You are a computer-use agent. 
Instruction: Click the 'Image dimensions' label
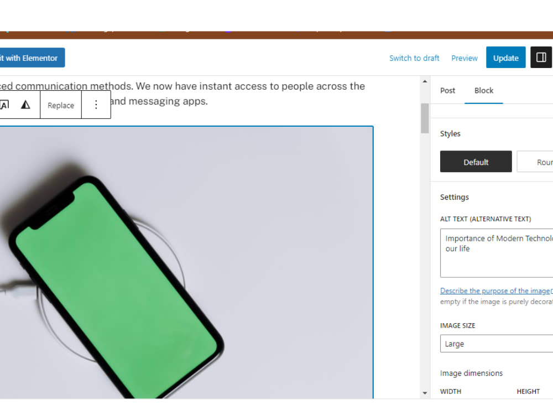click(471, 373)
